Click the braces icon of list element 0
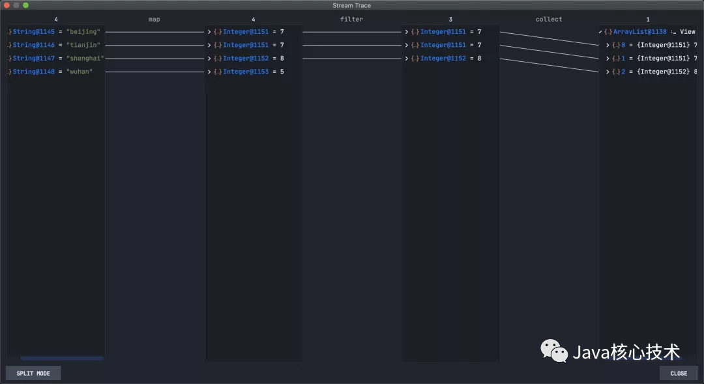 tap(616, 46)
